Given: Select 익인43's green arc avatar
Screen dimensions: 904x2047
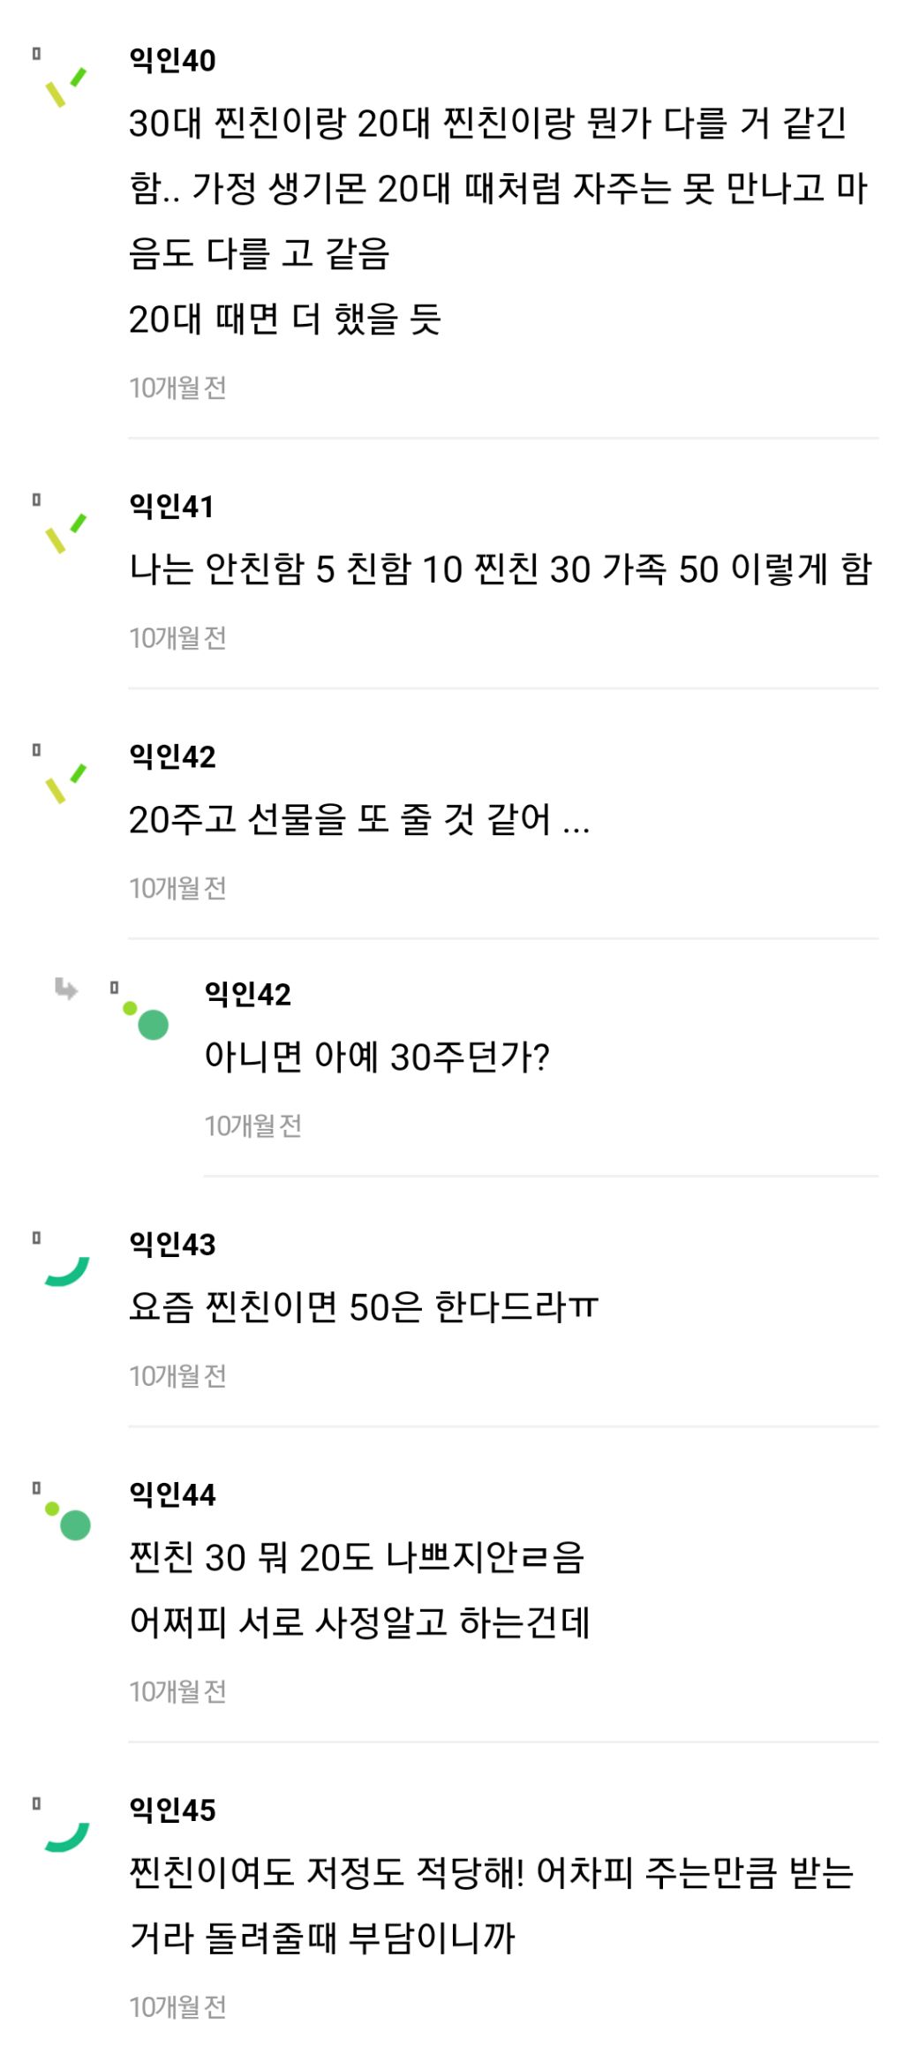Looking at the screenshot, I should [67, 1271].
